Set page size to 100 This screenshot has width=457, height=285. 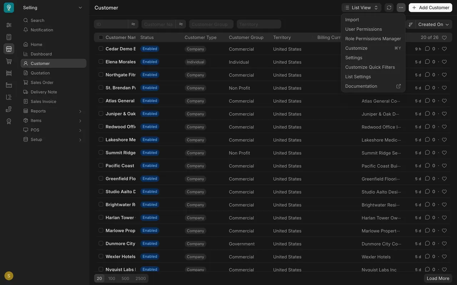pos(112,279)
